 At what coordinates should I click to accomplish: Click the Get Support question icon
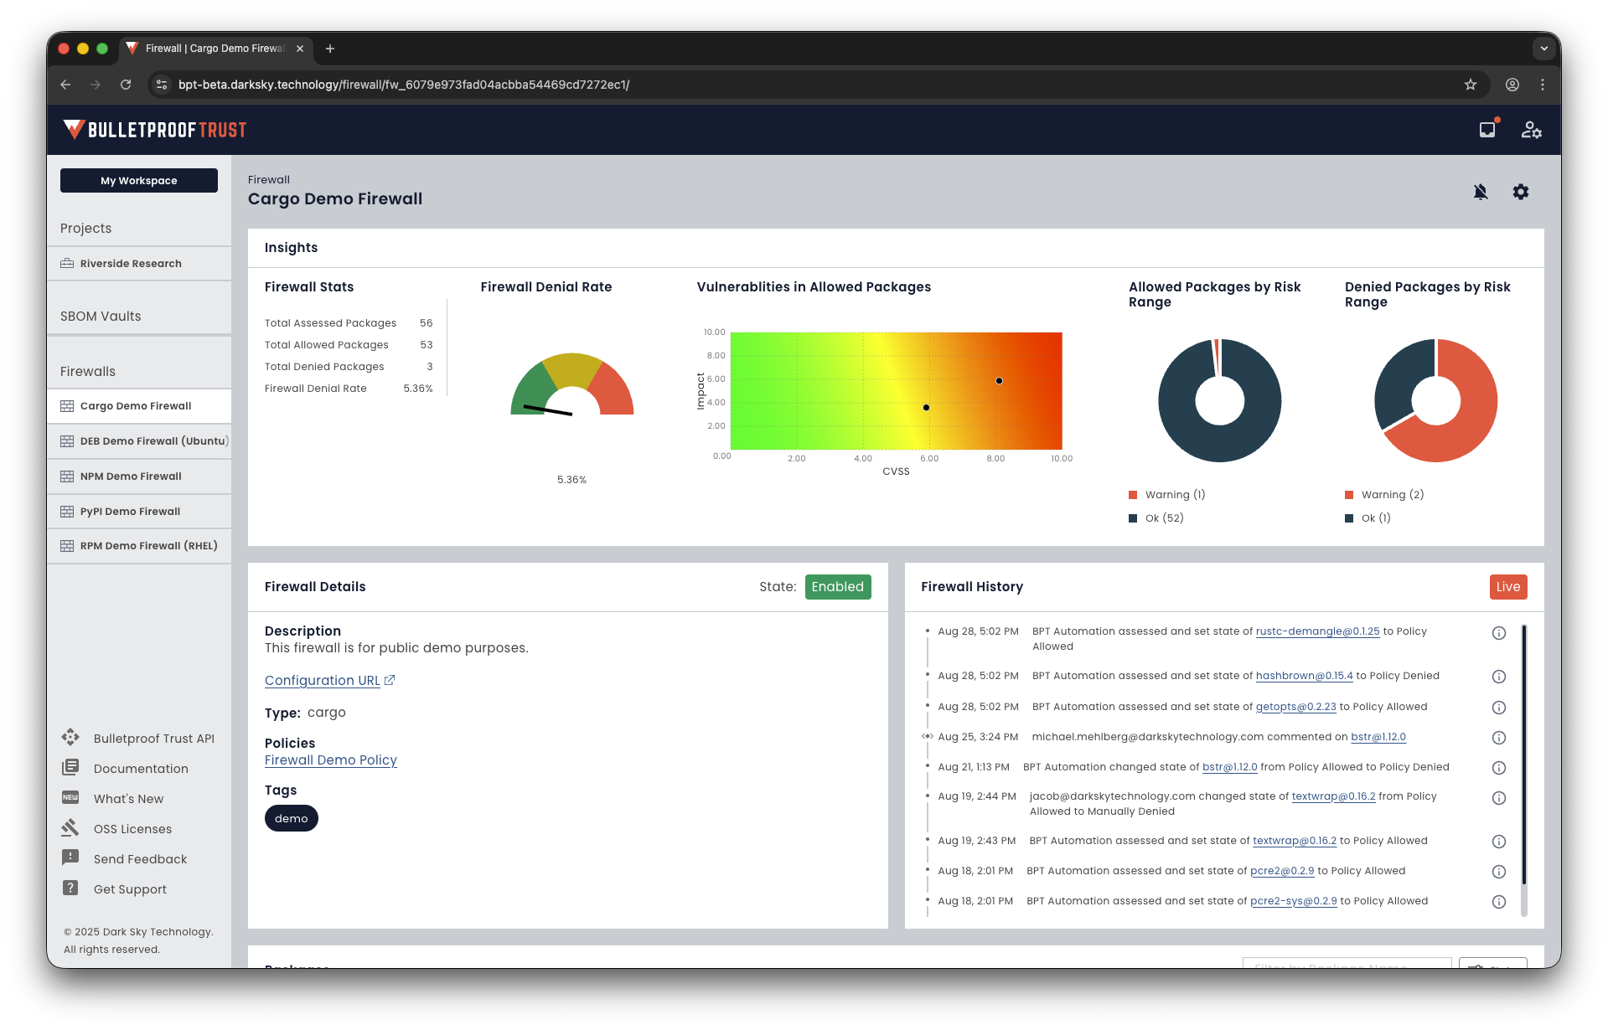70,888
